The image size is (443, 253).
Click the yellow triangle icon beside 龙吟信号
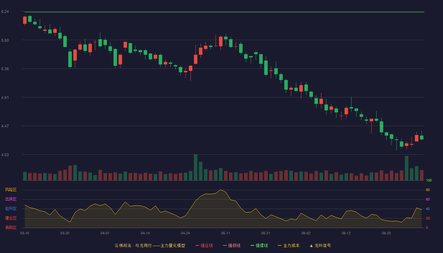pos(311,245)
